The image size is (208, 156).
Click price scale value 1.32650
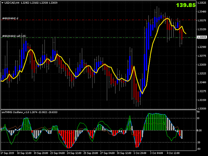pyautogui.click(x=202, y=65)
